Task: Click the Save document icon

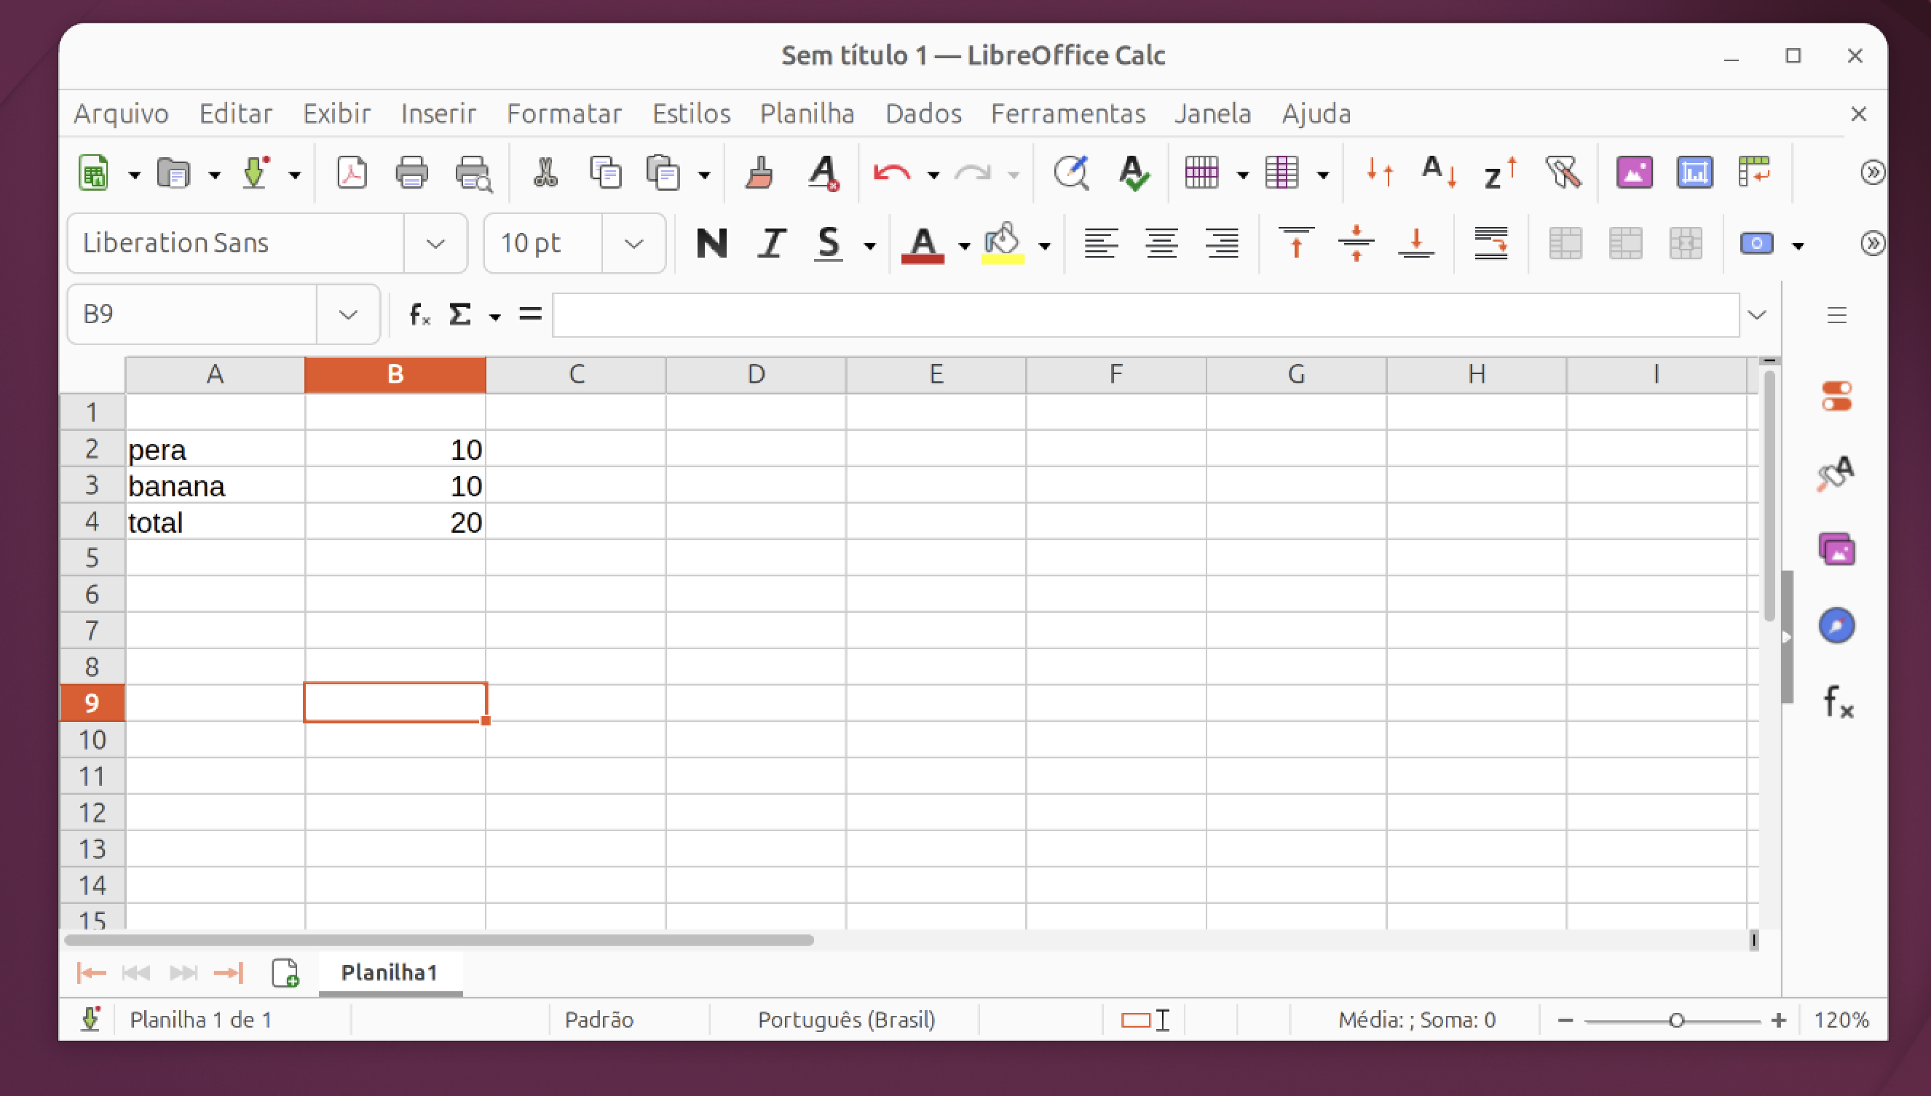Action: (x=256, y=174)
